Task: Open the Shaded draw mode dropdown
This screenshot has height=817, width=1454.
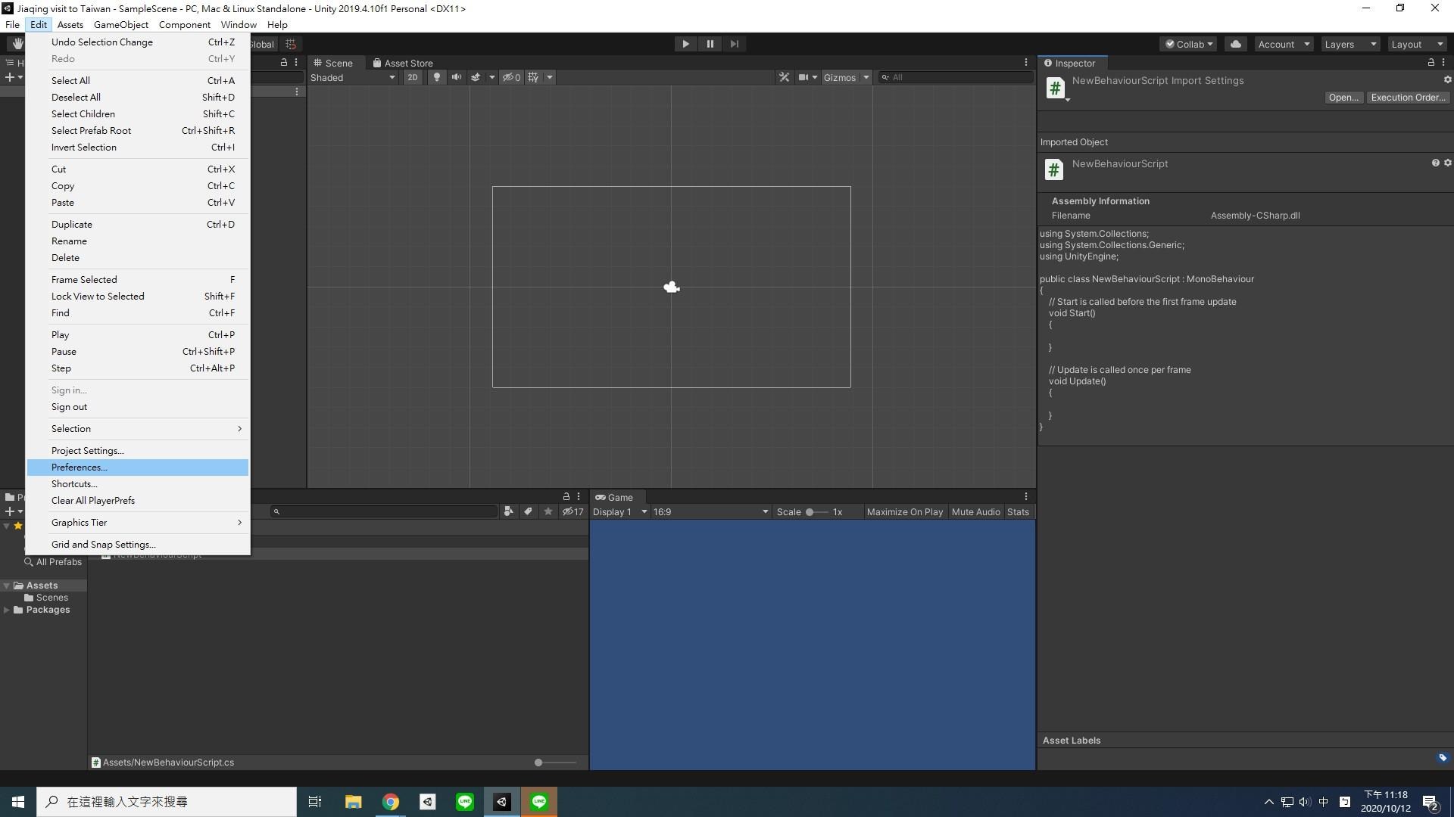Action: (353, 77)
